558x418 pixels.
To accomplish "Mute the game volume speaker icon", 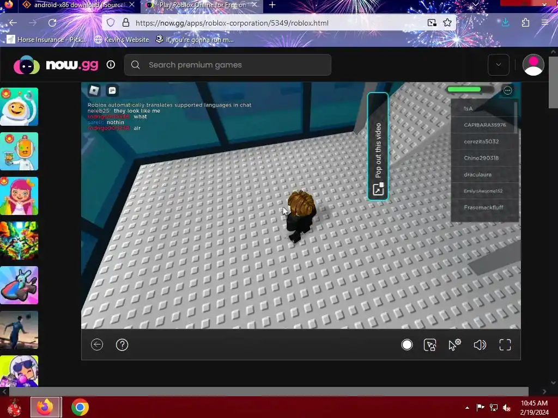I will (x=480, y=345).
